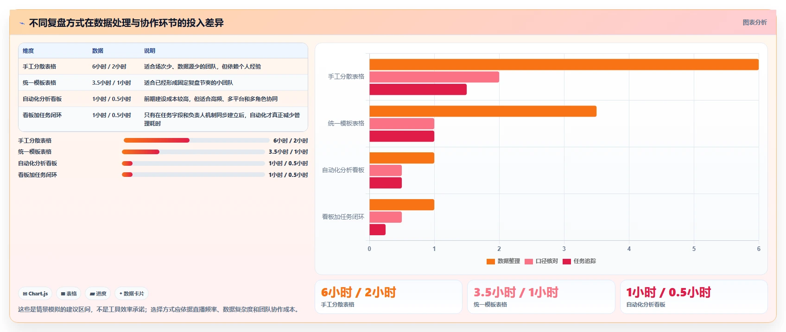Click the pink 口径核对 bar for 自动化分析看板

coord(386,170)
